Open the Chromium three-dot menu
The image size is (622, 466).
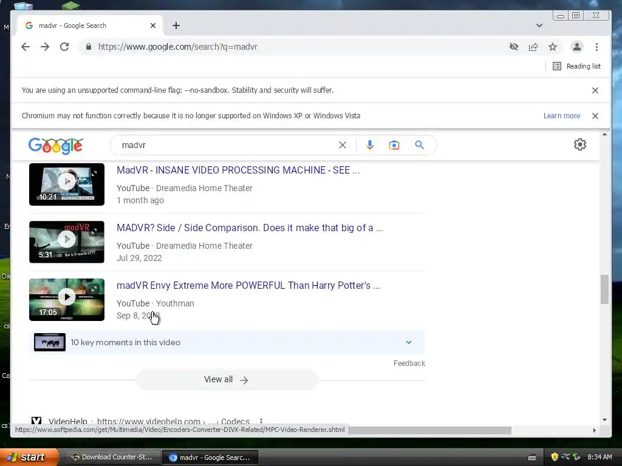coord(596,47)
